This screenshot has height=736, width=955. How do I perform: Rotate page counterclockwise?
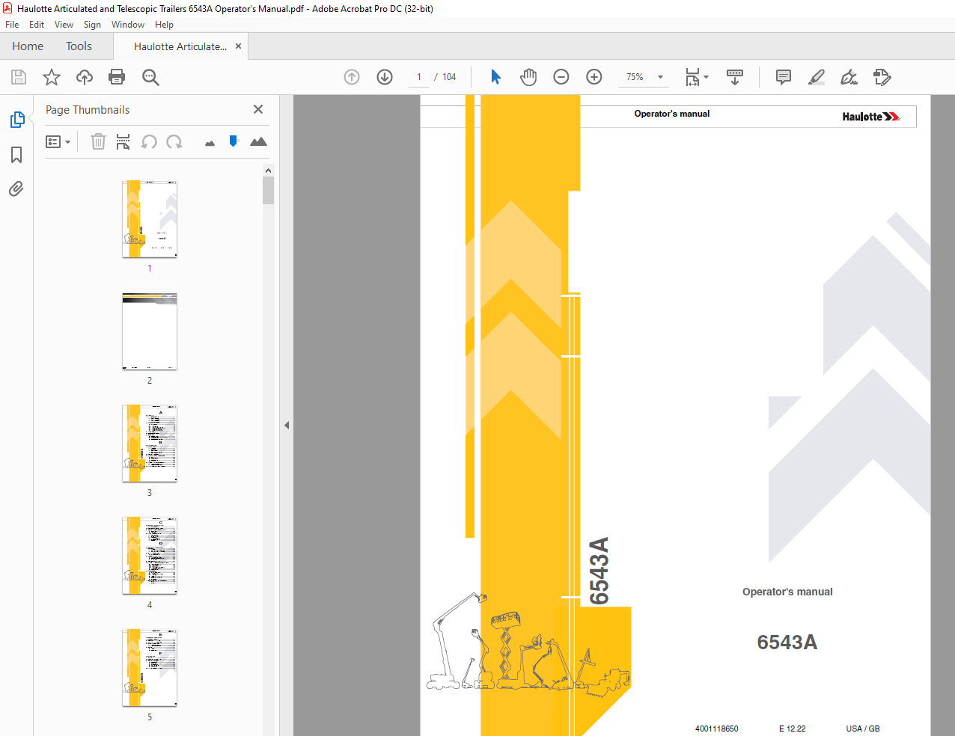click(149, 141)
